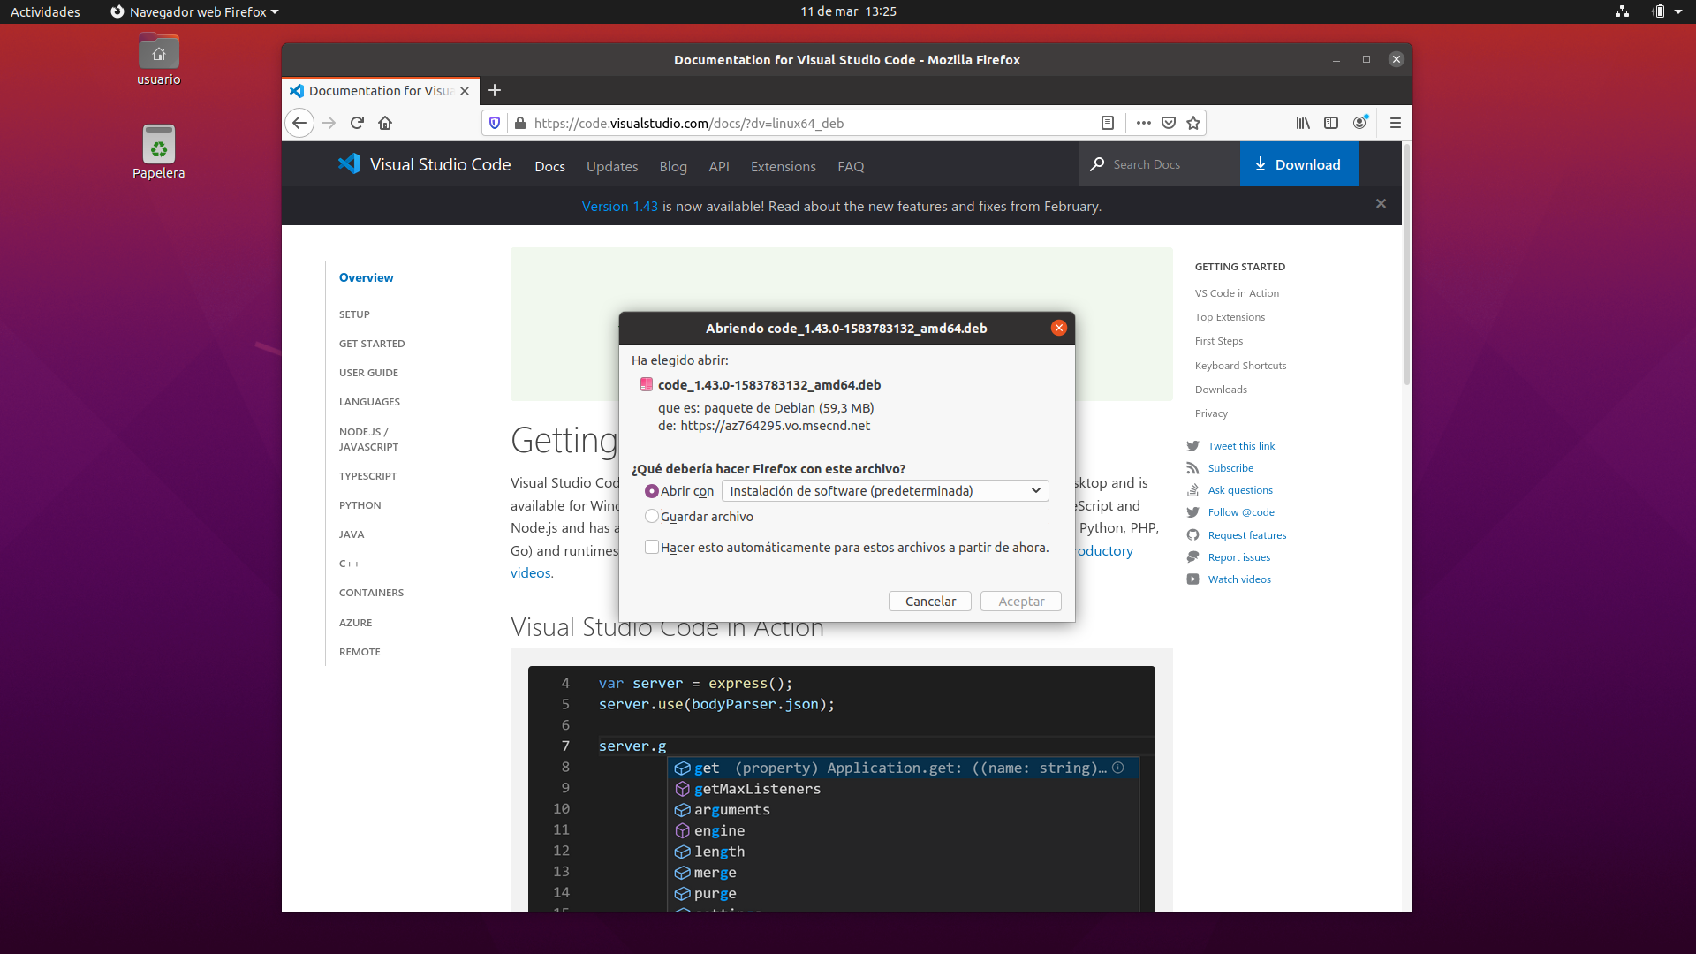Click the Firefox back arrow button
Image resolution: width=1696 pixels, height=954 pixels.
[x=299, y=123]
